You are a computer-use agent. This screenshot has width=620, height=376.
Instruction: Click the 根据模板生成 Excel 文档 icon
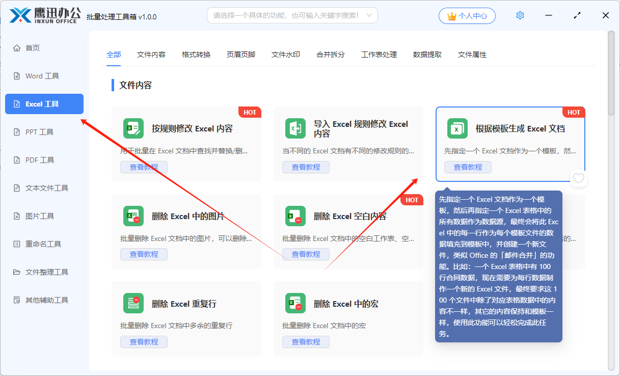point(457,128)
